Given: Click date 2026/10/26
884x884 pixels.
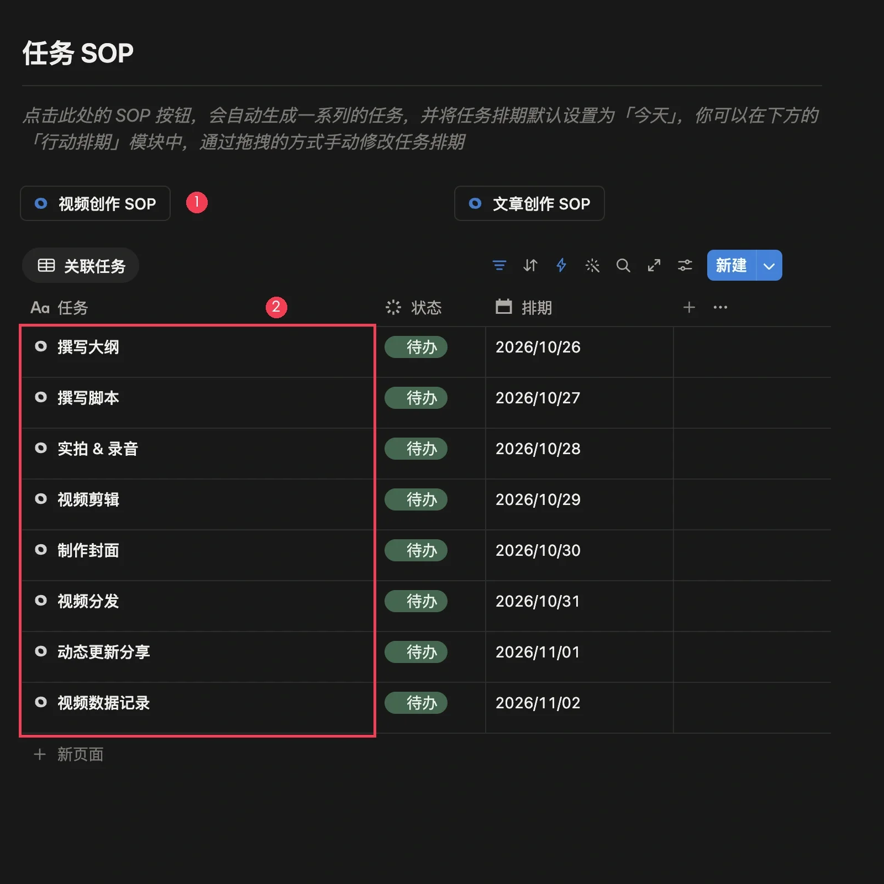Looking at the screenshot, I should [x=538, y=347].
